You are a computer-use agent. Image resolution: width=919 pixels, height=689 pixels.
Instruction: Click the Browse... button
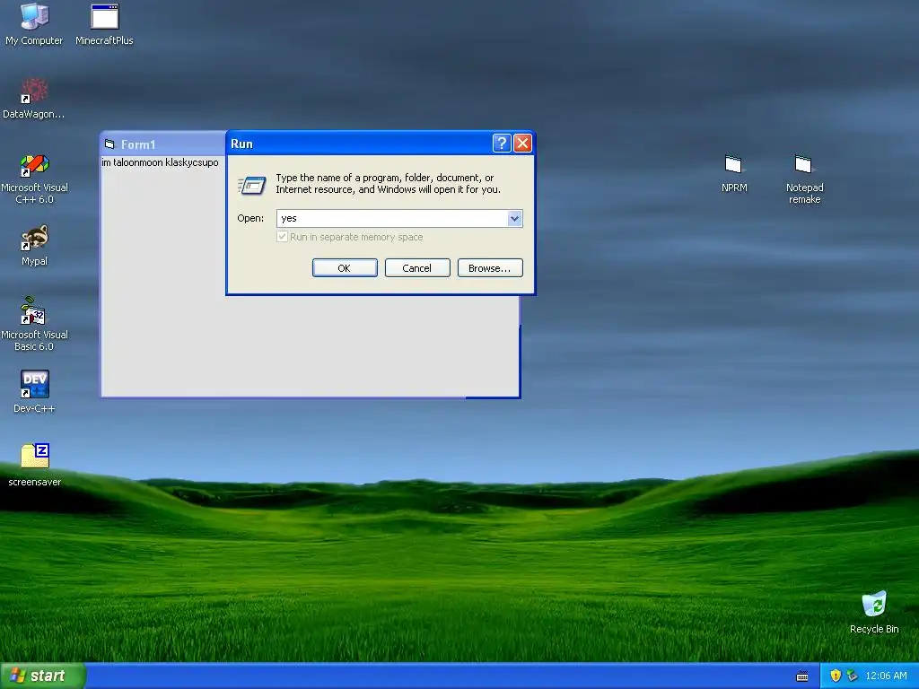coord(490,267)
